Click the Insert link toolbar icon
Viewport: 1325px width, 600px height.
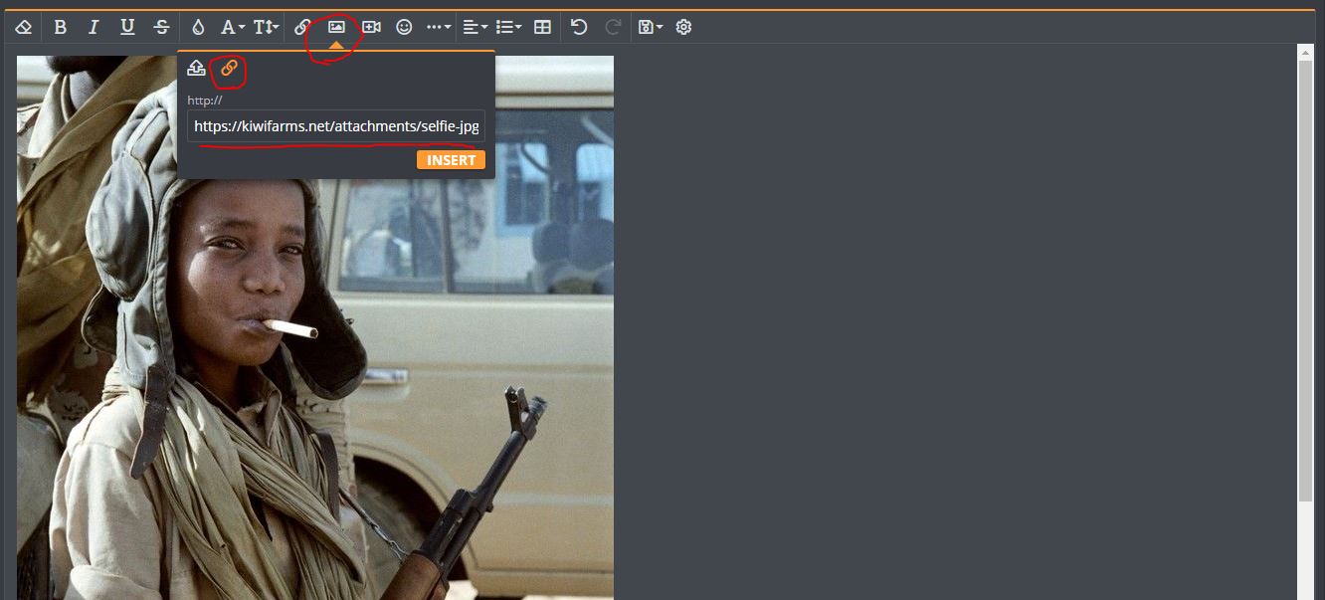click(x=302, y=28)
